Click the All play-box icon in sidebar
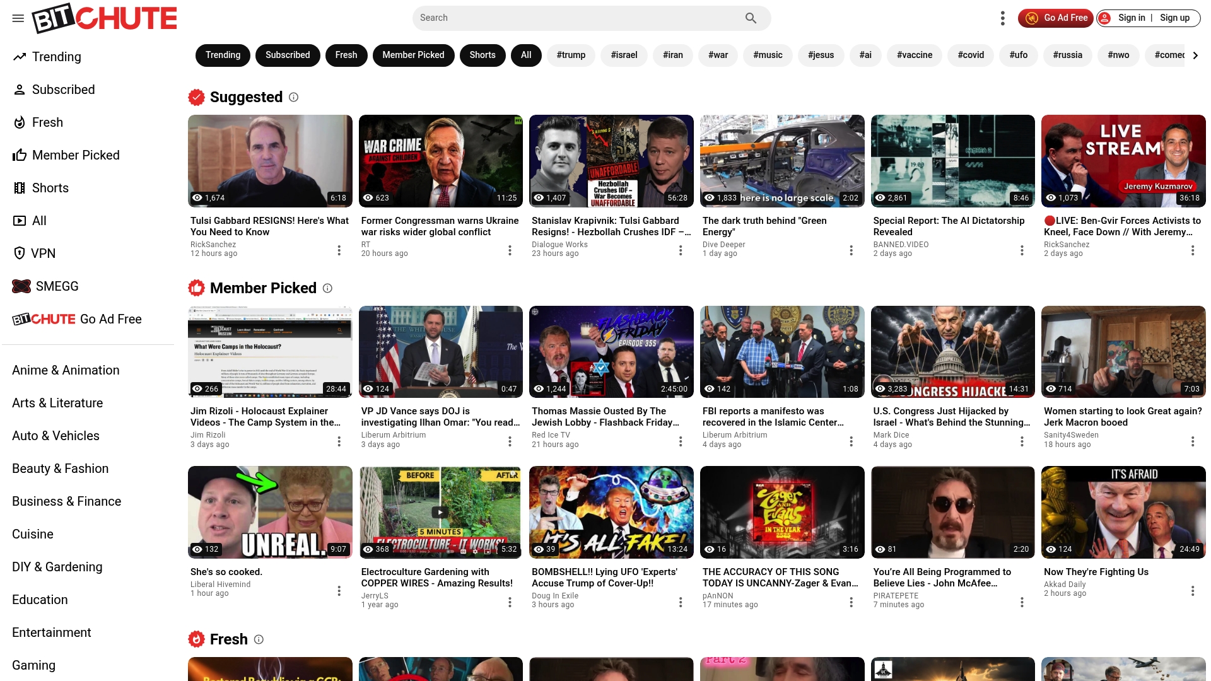This screenshot has height=681, width=1211. tap(20, 221)
